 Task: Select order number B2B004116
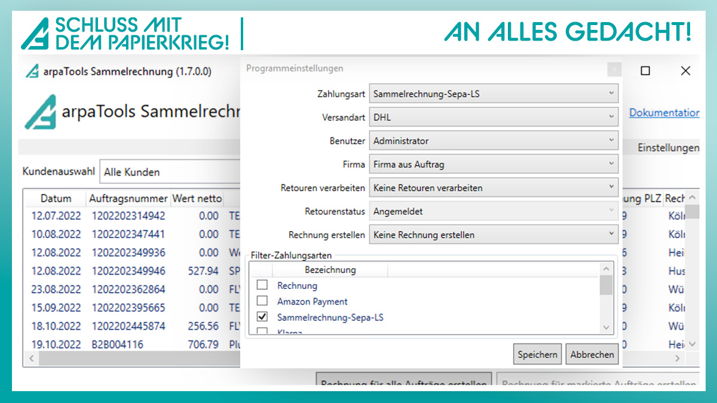[x=118, y=344]
